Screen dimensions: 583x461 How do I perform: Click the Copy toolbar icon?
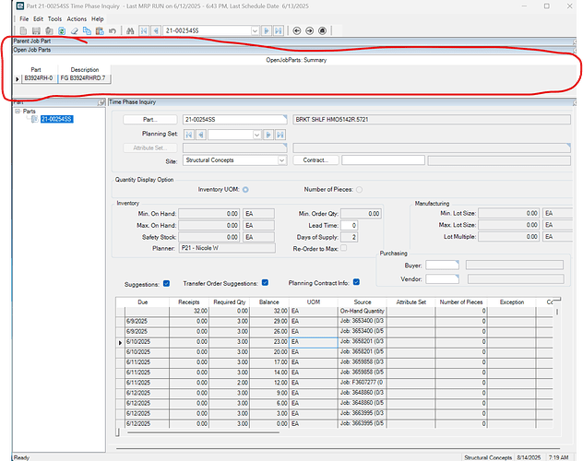(x=87, y=30)
